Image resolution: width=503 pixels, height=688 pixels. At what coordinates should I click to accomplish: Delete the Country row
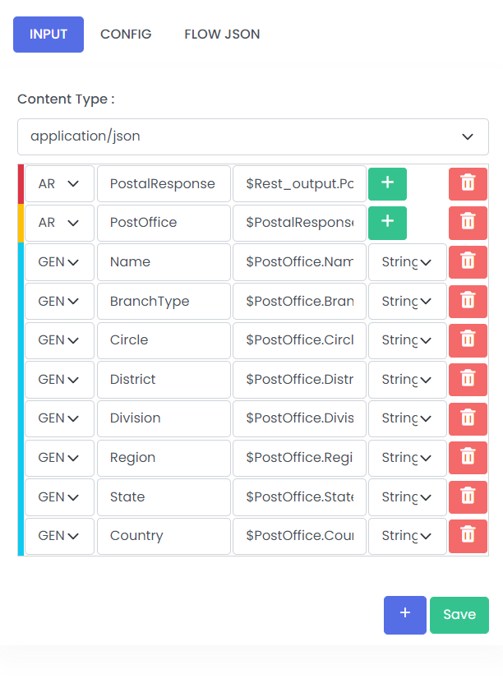pos(468,536)
